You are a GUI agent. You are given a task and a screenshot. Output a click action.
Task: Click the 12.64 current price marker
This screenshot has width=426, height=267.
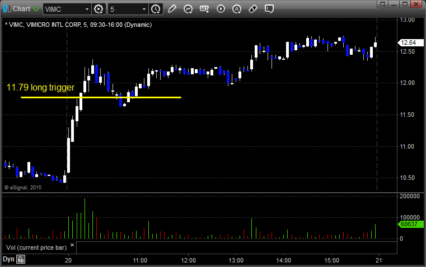coord(410,42)
